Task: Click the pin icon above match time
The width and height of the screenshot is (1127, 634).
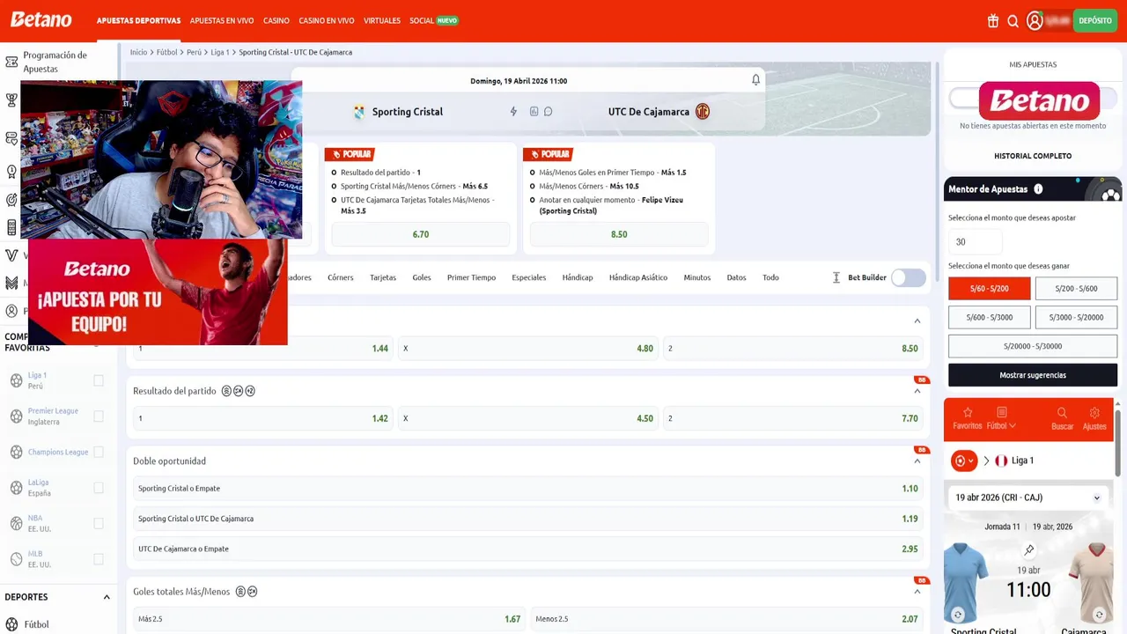Action: tap(1028, 550)
